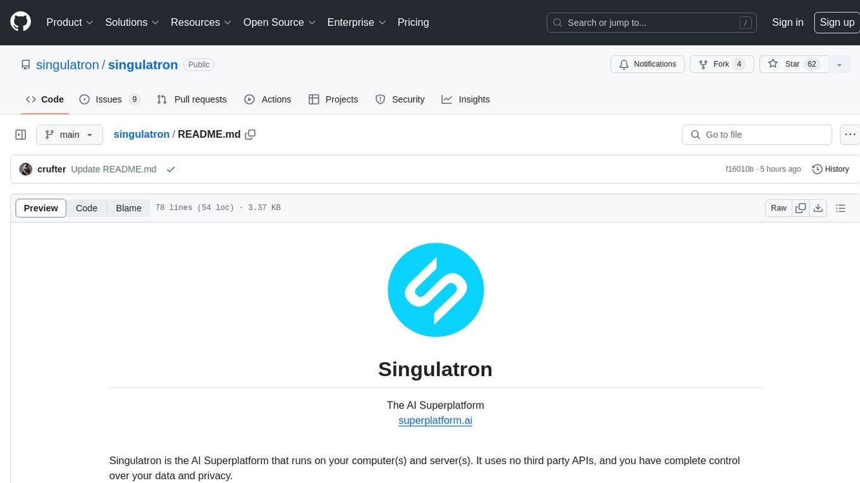The image size is (860, 483).
Task: Expand the Open Source menu
Action: point(279,22)
